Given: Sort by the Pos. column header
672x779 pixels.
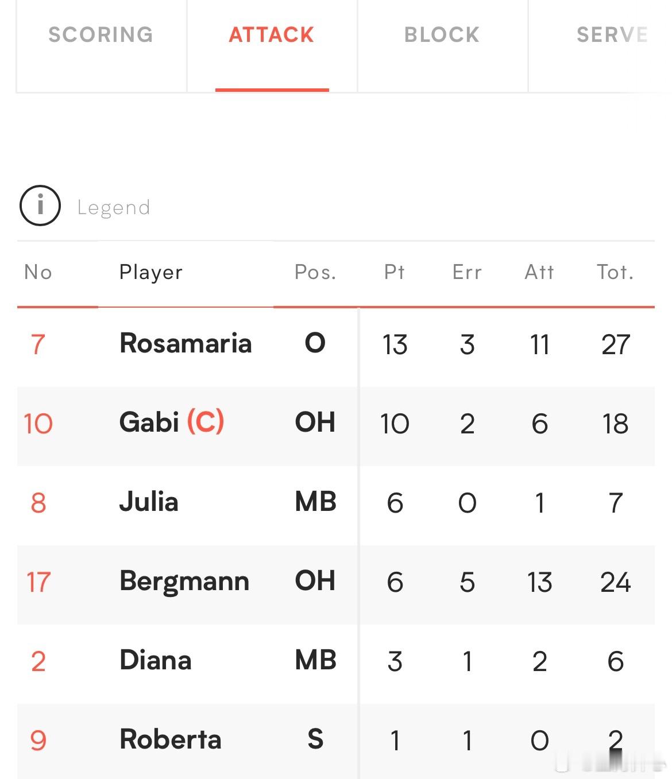Looking at the screenshot, I should click(315, 272).
